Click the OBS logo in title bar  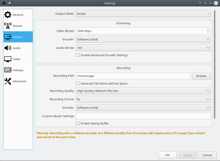4,3
